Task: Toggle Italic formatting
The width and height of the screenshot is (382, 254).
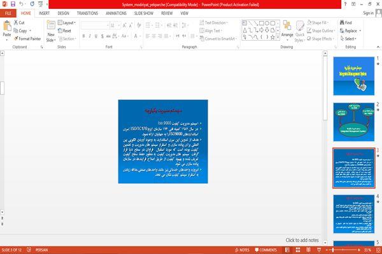Action: tap(90, 36)
